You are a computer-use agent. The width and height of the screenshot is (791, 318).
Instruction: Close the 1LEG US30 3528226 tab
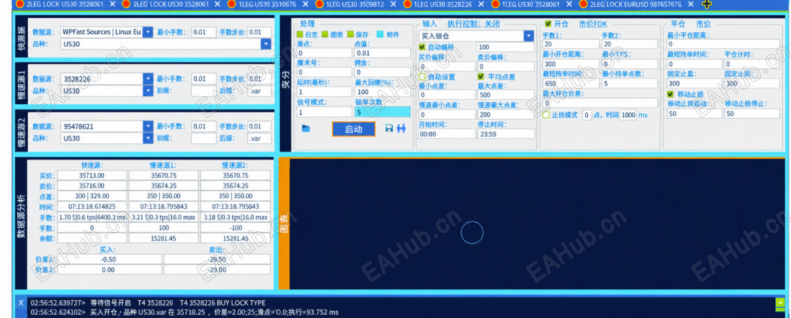pos(482,4)
